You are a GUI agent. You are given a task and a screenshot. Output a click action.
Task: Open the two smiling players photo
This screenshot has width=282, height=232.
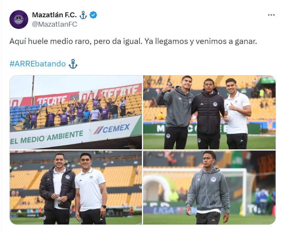coord(76,187)
